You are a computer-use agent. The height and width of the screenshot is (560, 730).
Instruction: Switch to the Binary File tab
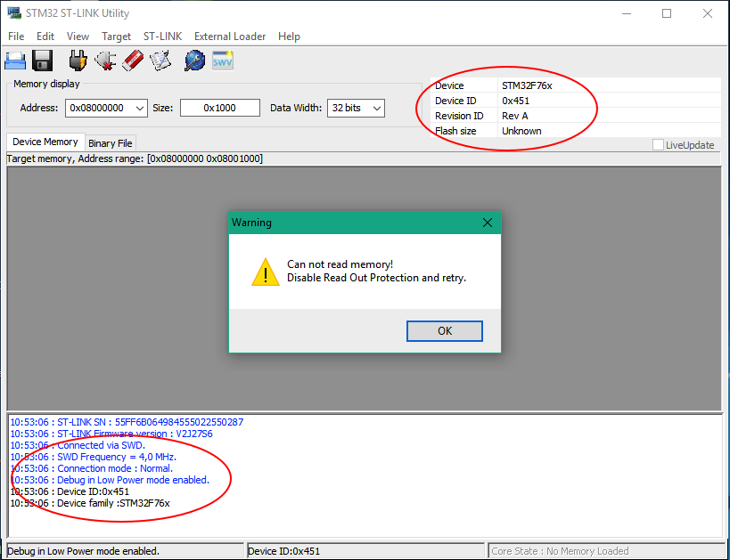click(x=111, y=143)
